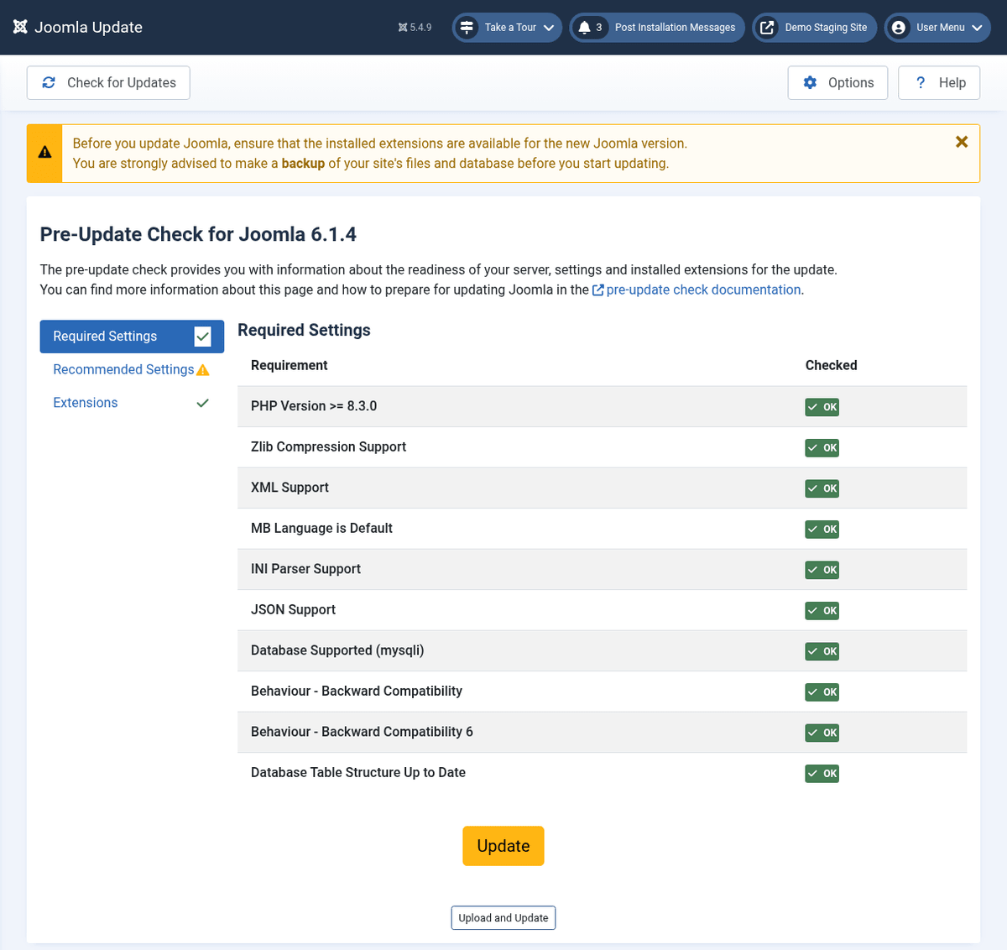1007x950 pixels.
Task: Click Check for Updates button
Action: coord(108,82)
